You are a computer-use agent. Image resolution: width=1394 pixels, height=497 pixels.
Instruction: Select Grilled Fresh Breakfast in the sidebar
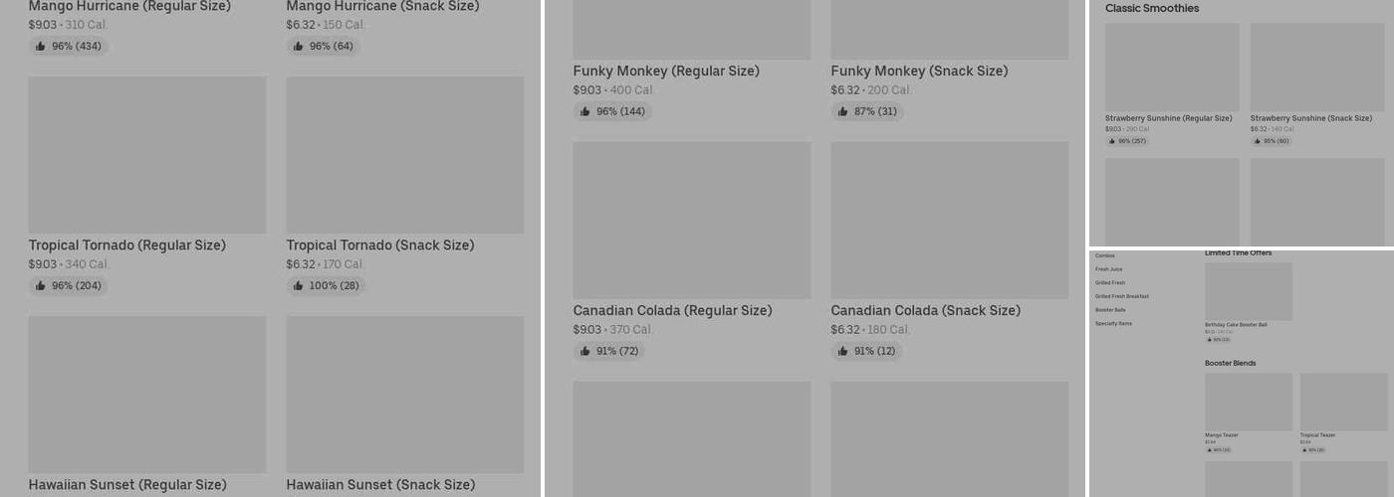(1121, 296)
